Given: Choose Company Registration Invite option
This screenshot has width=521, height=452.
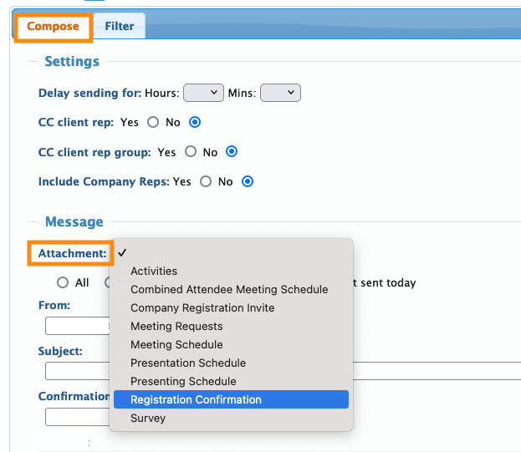Looking at the screenshot, I should tap(202, 307).
